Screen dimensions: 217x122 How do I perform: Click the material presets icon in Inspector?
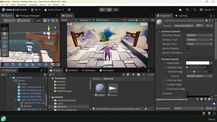[x=210, y=20]
